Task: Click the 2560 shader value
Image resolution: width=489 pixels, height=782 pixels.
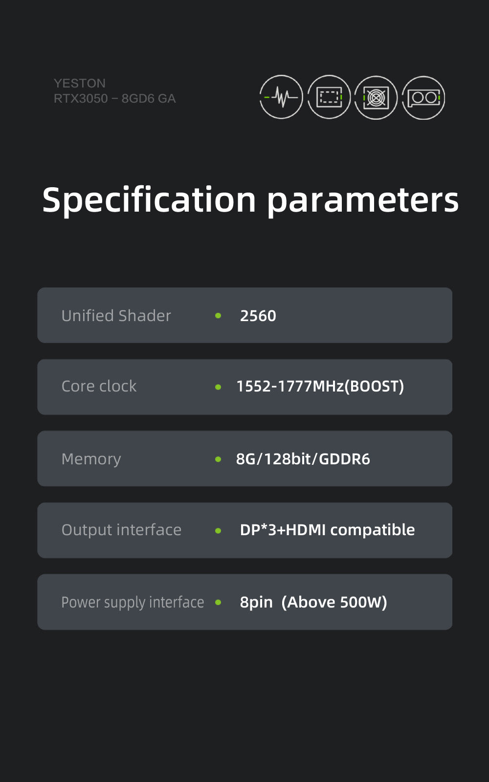Action: (258, 316)
